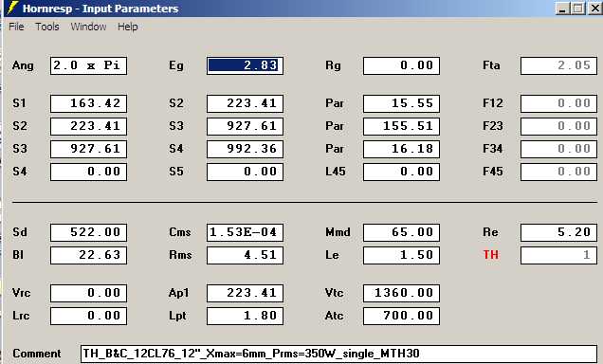Click the Par label beside 155.51

tap(334, 126)
